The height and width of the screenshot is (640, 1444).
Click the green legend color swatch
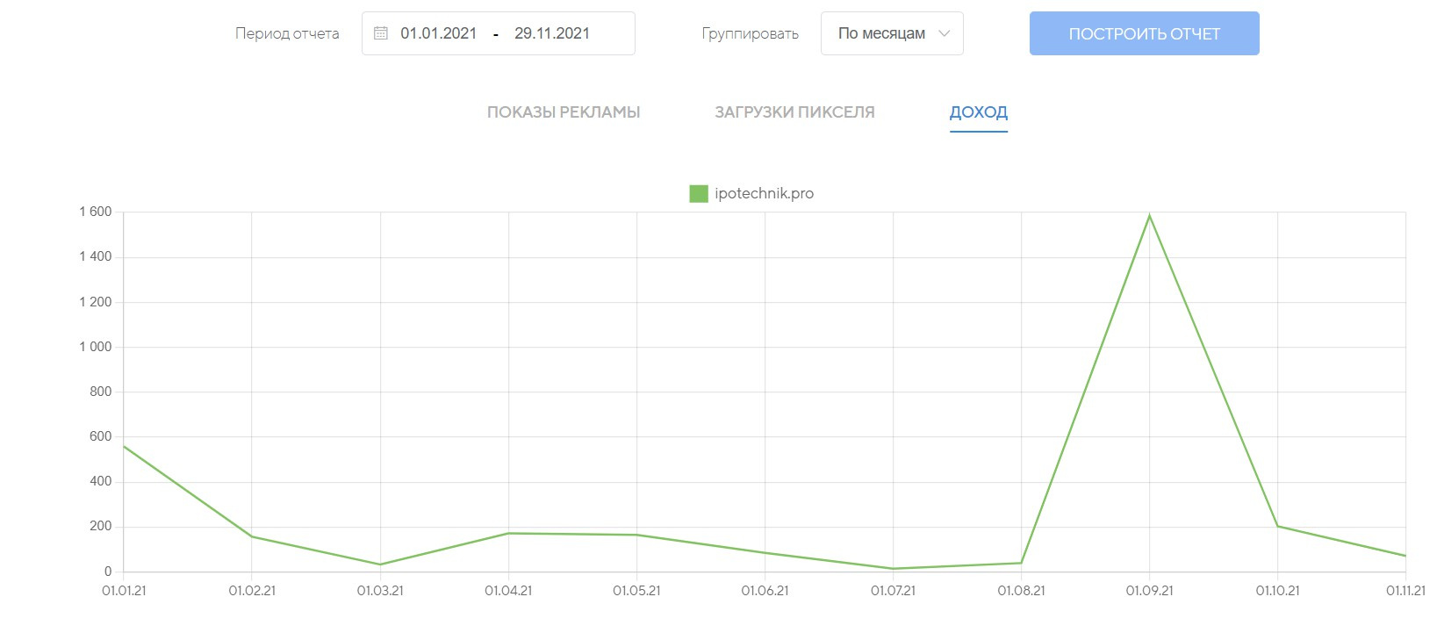click(x=699, y=194)
